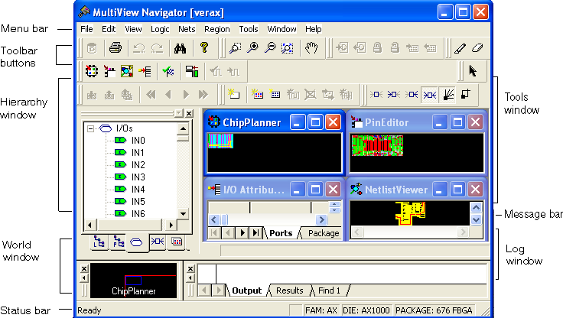The image size is (563, 318).
Task: Select the Zoom In magnifier tool
Action: click(x=252, y=47)
